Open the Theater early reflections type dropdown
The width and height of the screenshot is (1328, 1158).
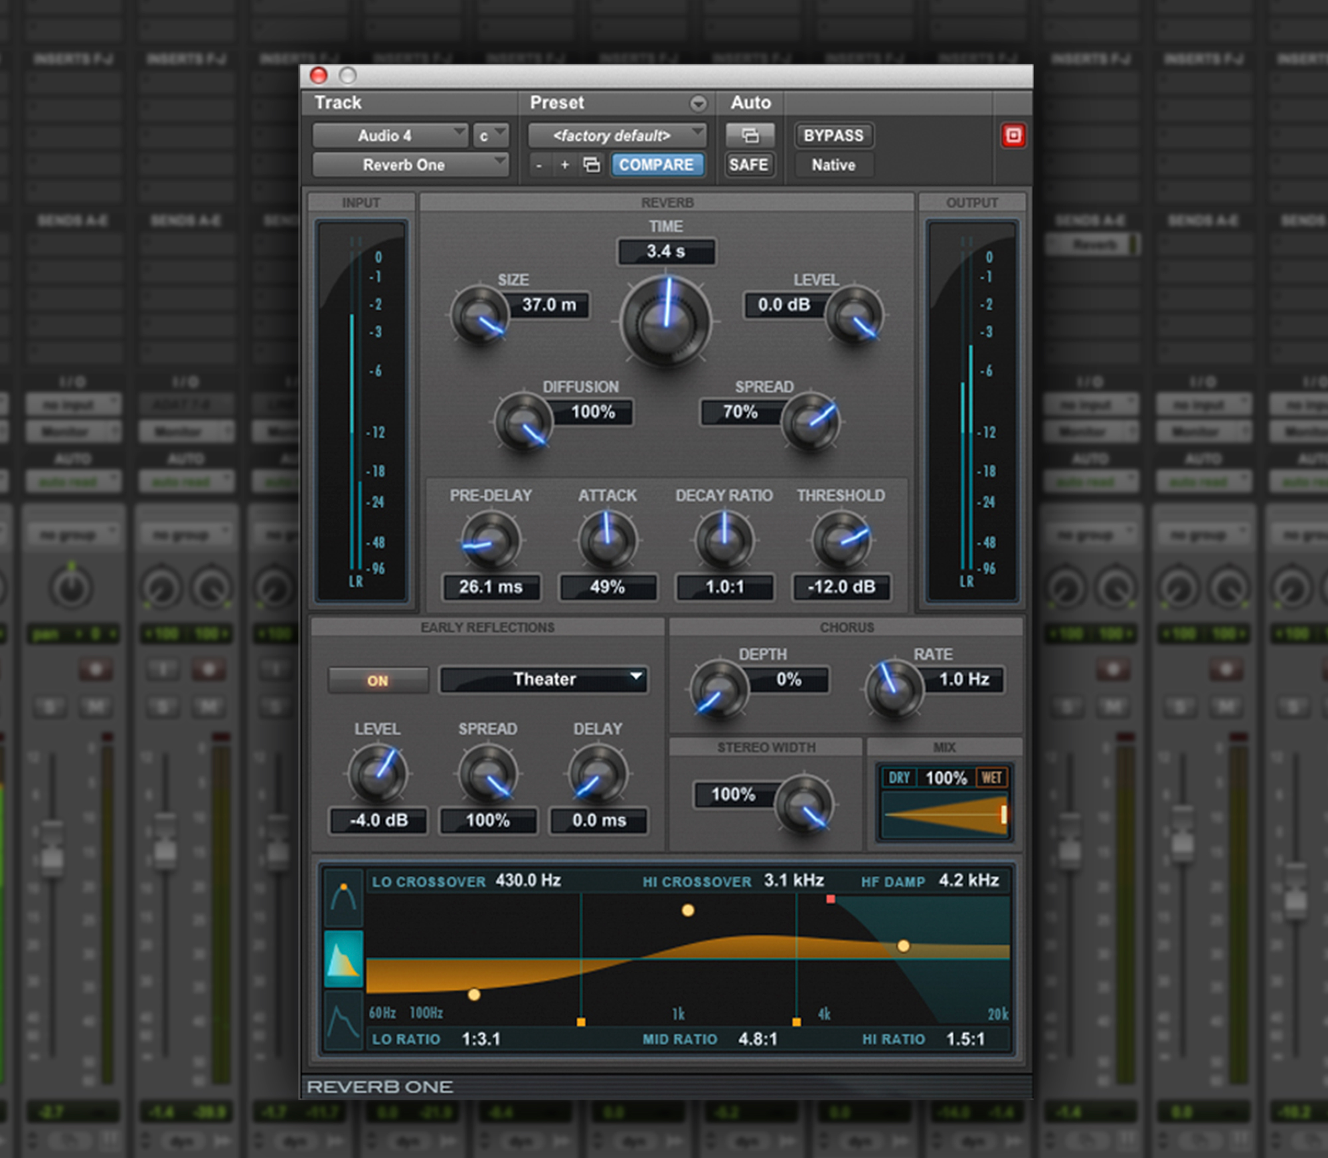(x=543, y=679)
